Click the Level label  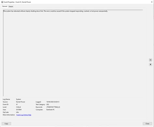tap(5, 107)
